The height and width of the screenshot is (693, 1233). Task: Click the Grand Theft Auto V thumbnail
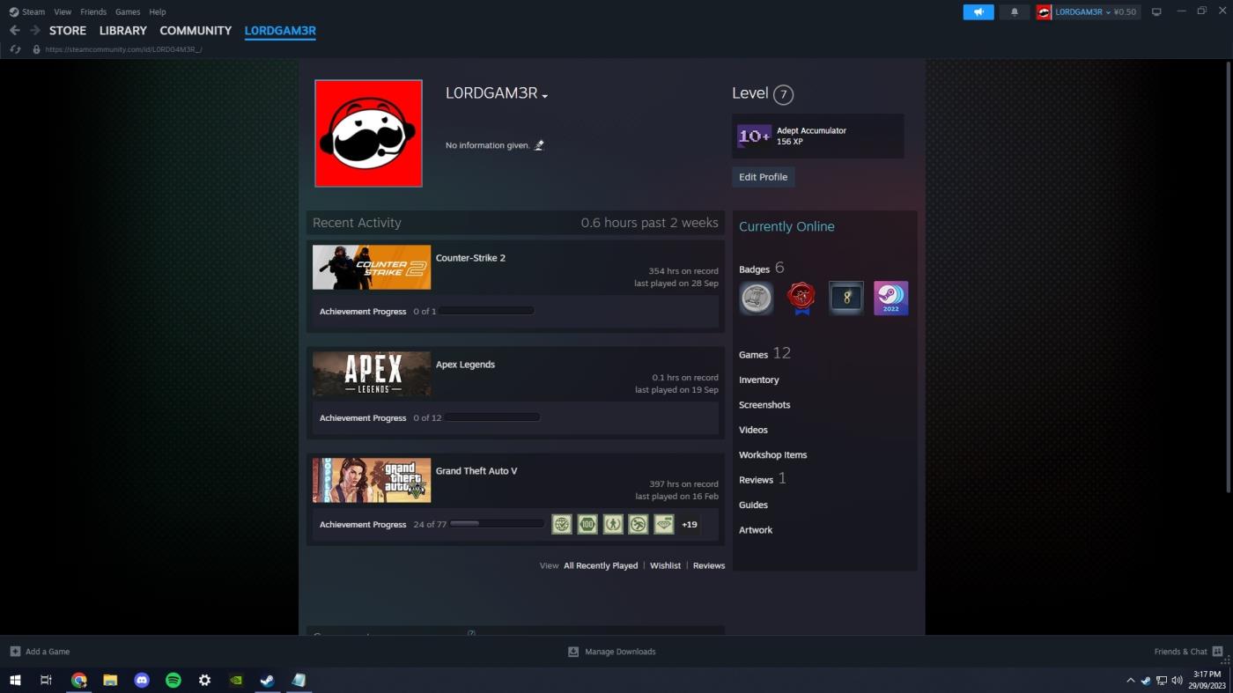coord(372,481)
